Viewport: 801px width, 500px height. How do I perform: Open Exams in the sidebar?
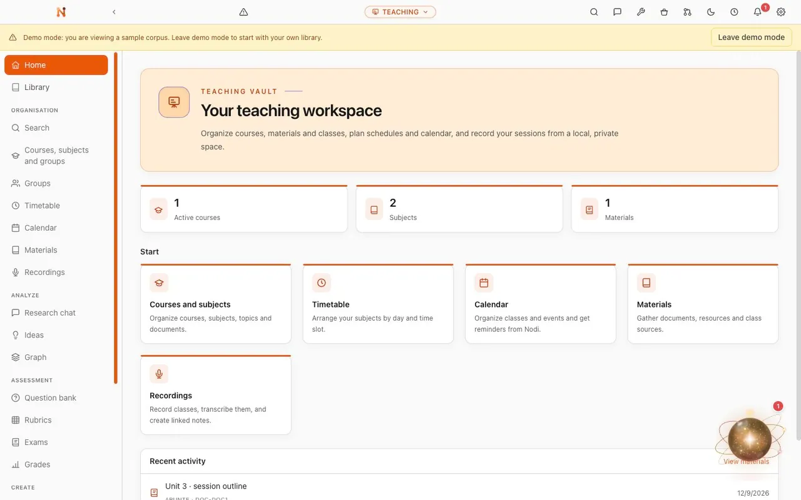[56, 442]
